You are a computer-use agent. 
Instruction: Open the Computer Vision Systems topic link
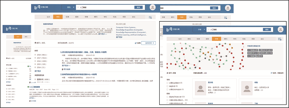126,27
